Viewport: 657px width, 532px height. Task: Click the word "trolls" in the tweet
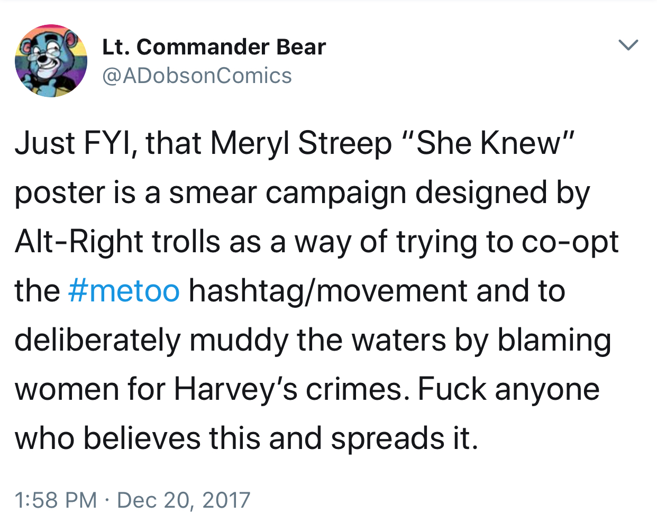(186, 242)
